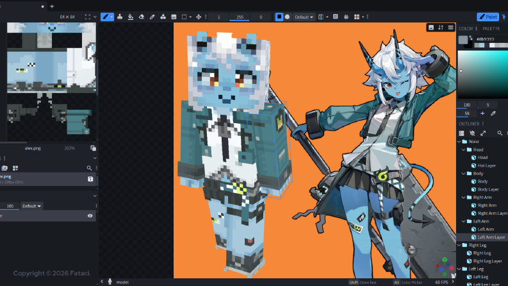Select the Color Picker eyedropper tool
This screenshot has height=286, width=508.
point(152,17)
